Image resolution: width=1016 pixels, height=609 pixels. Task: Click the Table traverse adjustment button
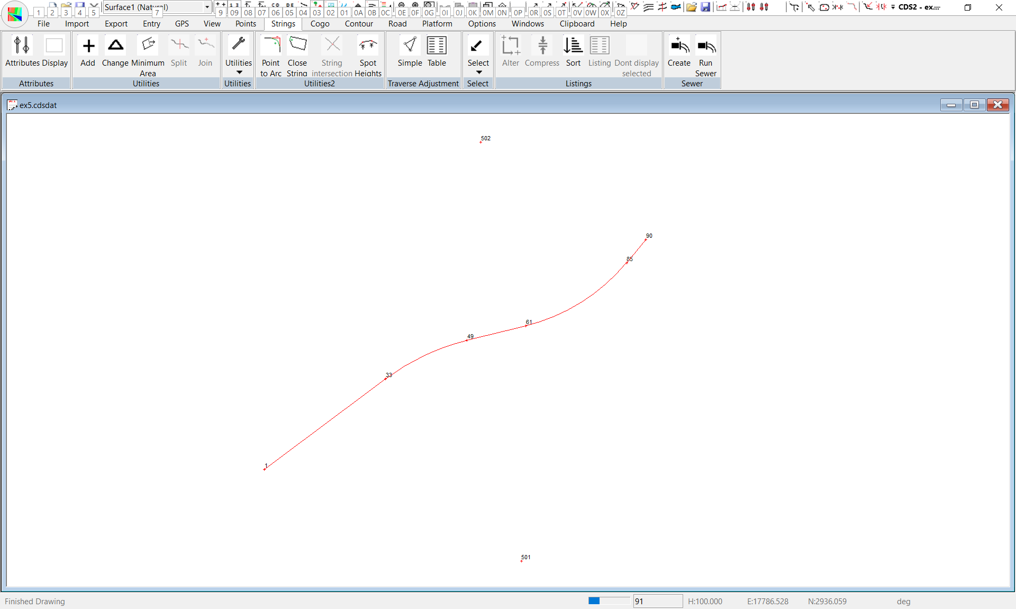[x=437, y=46]
